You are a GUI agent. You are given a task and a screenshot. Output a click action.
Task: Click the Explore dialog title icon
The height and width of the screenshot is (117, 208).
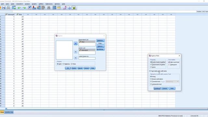pos(57,36)
